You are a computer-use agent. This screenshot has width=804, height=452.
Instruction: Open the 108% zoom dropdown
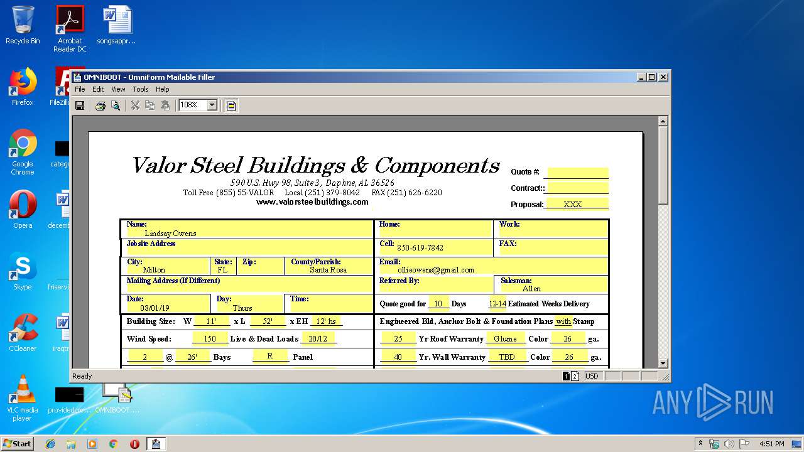[212, 105]
